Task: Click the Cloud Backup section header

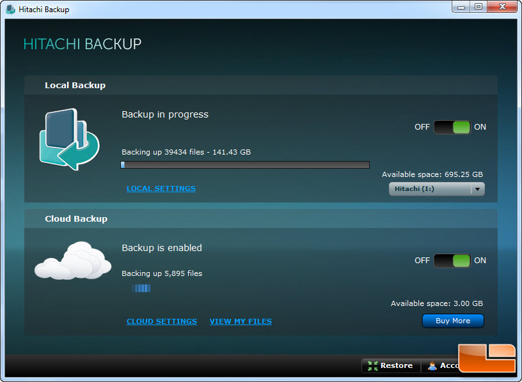Action: click(261, 218)
